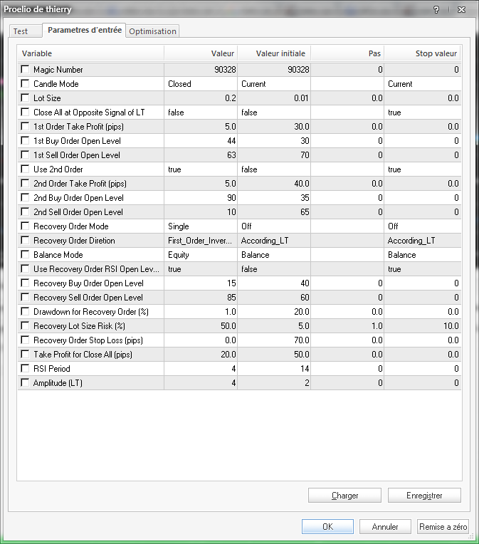Select the Parametres d'entrée tab
Viewport: 479px width, 544px height.
[x=84, y=30]
